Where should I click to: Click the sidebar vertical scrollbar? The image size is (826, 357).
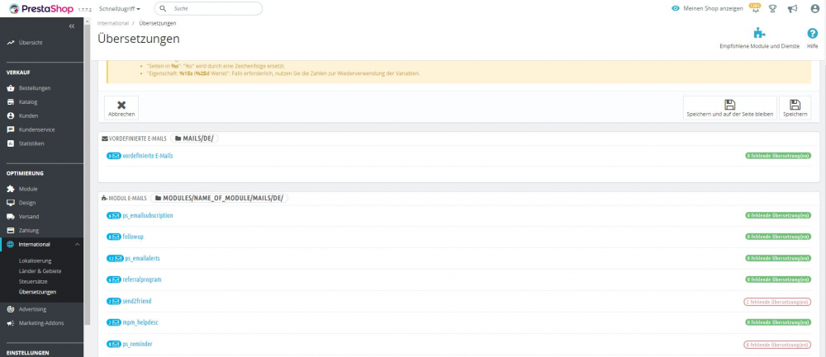click(87, 173)
